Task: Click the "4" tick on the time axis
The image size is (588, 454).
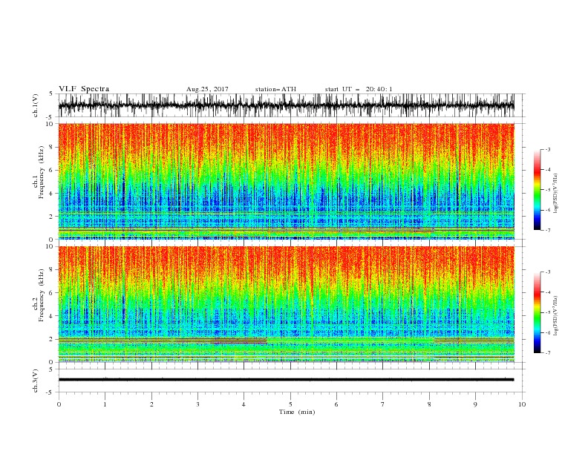Action: tap(244, 404)
